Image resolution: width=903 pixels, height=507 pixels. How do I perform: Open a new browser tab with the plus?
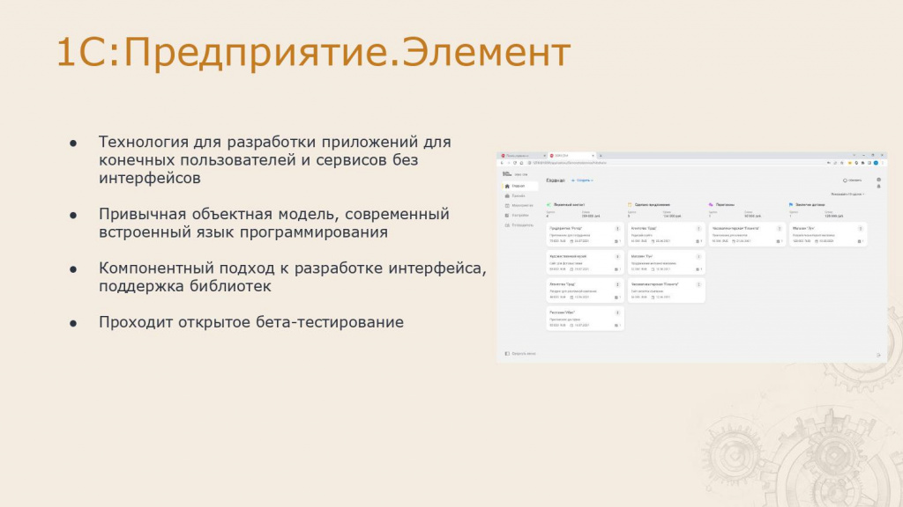pos(601,156)
